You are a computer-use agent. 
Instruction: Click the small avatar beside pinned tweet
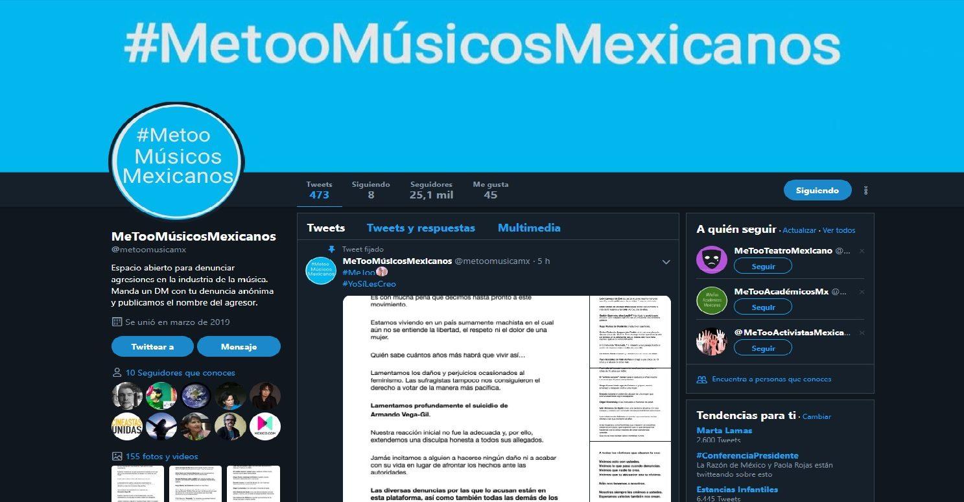[321, 270]
